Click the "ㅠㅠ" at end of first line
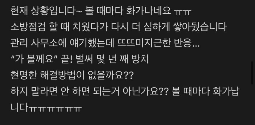Image resolution: width=255 pixels, height=125 pixels. click(183, 12)
